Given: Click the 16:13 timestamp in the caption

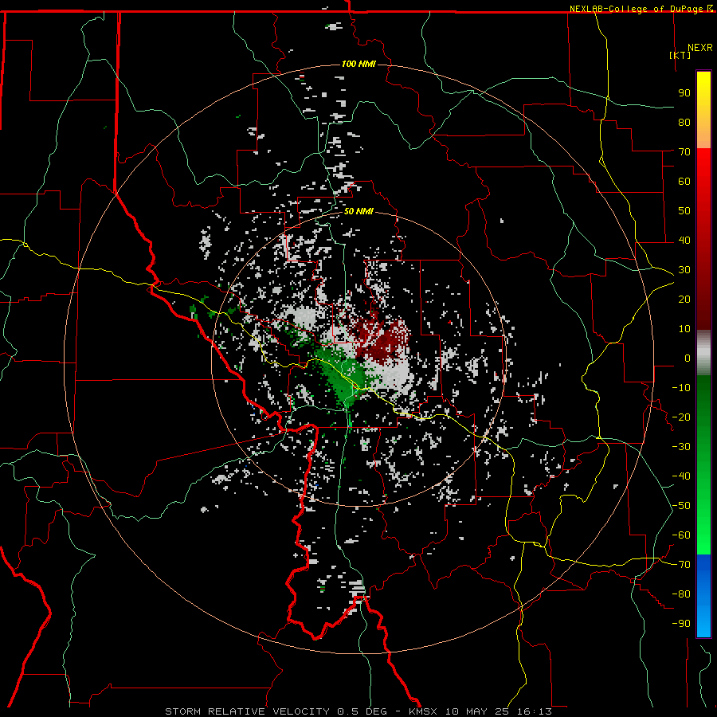Looking at the screenshot, I should coord(535,711).
